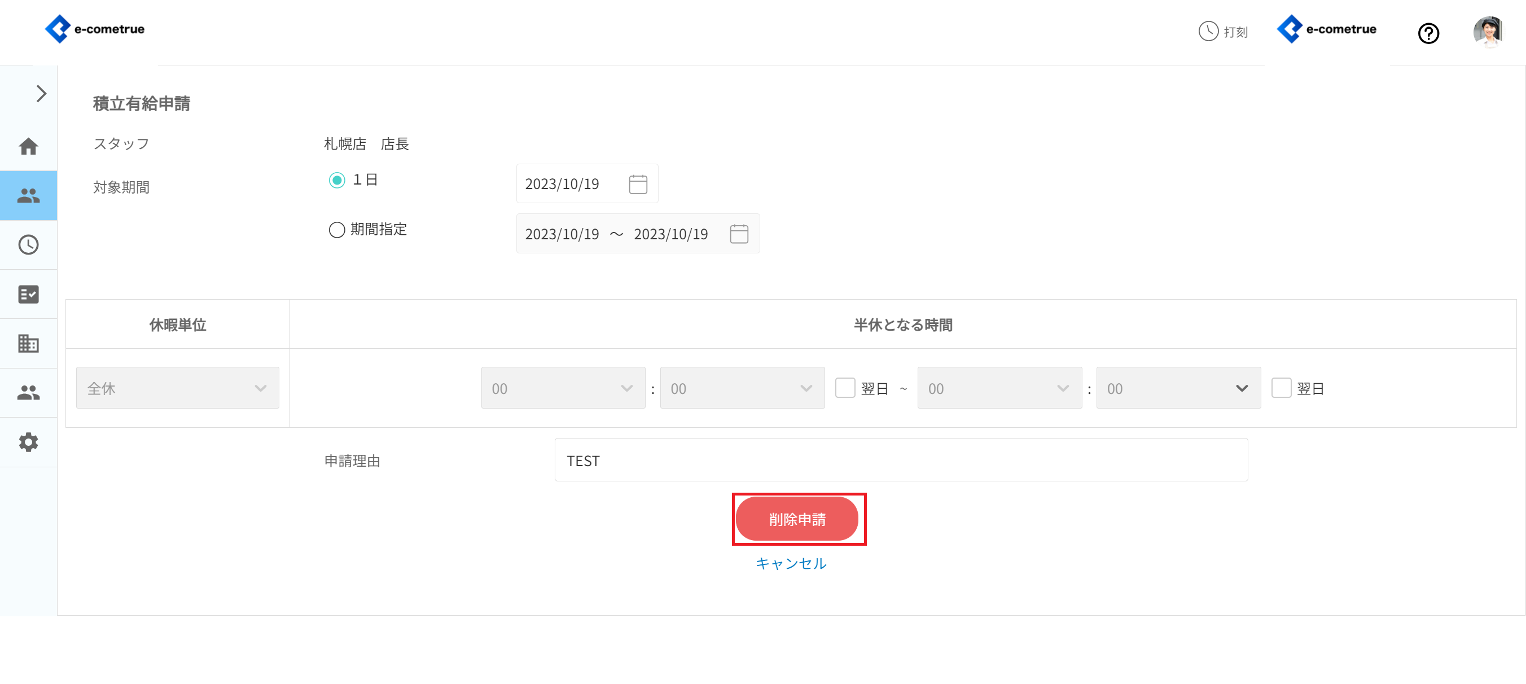Viewport: 1526px width, 684px height.
Task: Select the 期間指定 radio option
Action: tap(337, 230)
